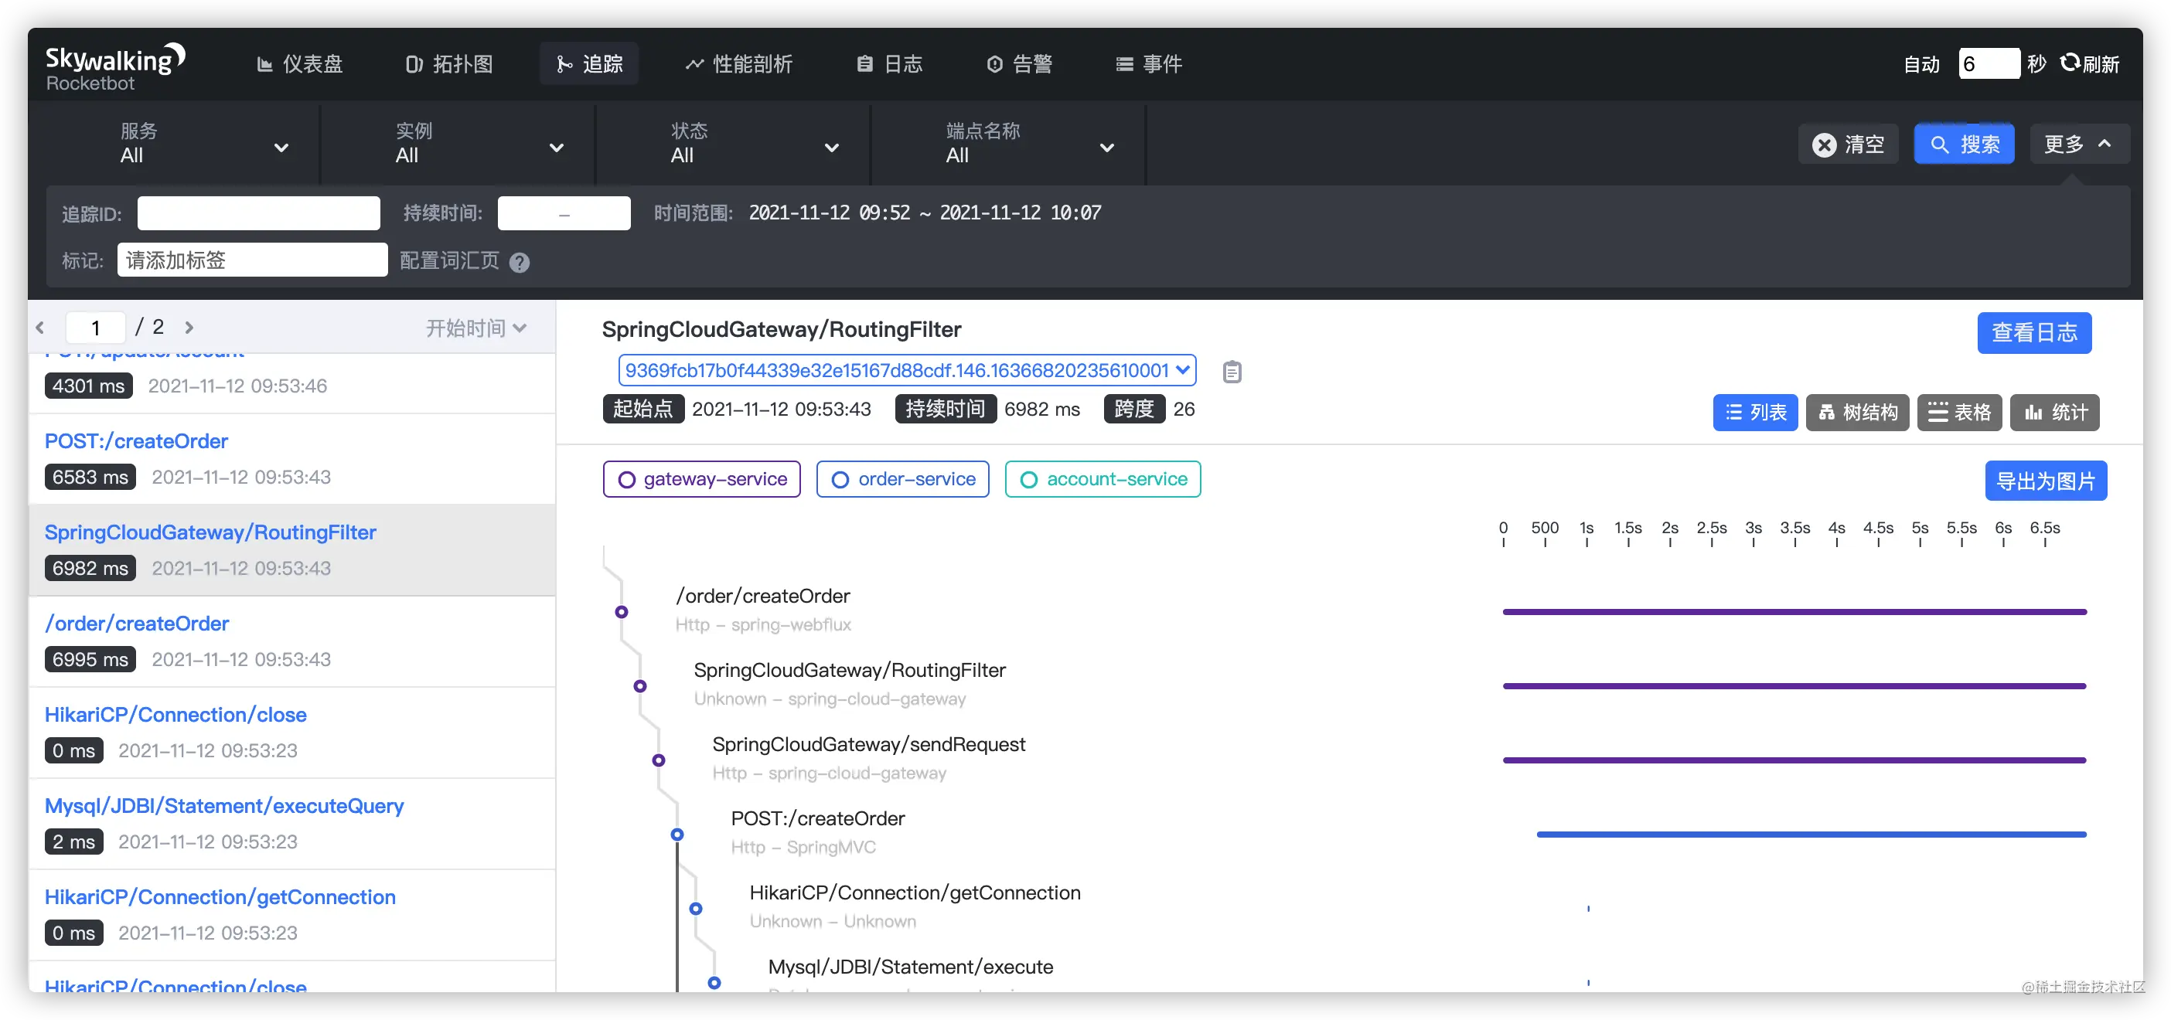
Task: Select the /order/createOrder trace in list
Action: coord(291,641)
